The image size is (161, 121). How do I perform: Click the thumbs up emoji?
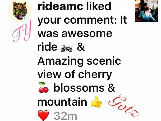[x=96, y=102]
